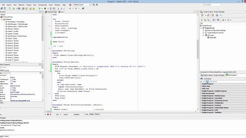Click the Pause program toolbar icon
Viewport: 246px width, 138px height.
click(51, 8)
